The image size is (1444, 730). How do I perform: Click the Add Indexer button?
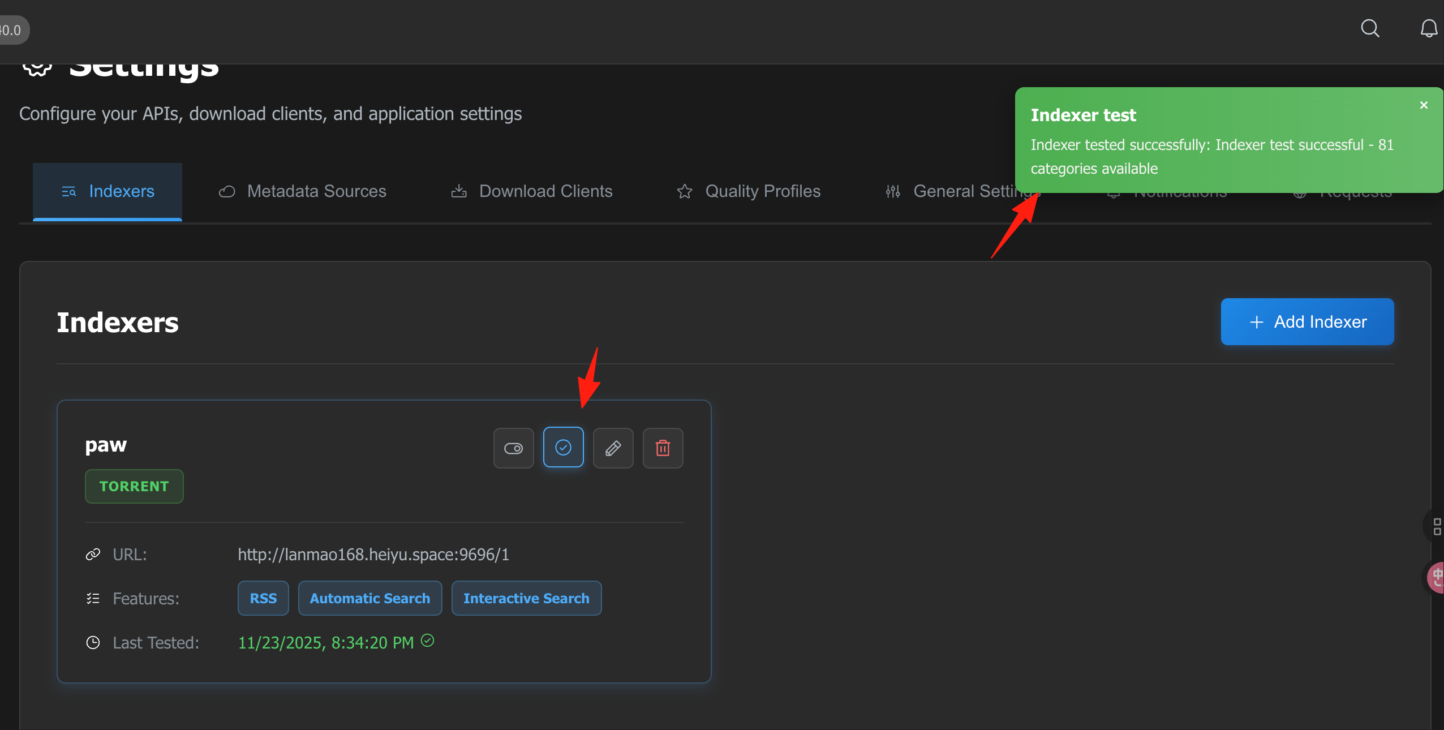pyautogui.click(x=1307, y=321)
